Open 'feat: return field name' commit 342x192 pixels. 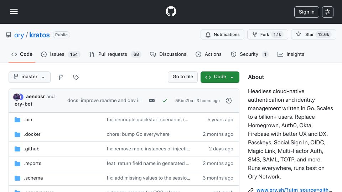click(x=148, y=164)
